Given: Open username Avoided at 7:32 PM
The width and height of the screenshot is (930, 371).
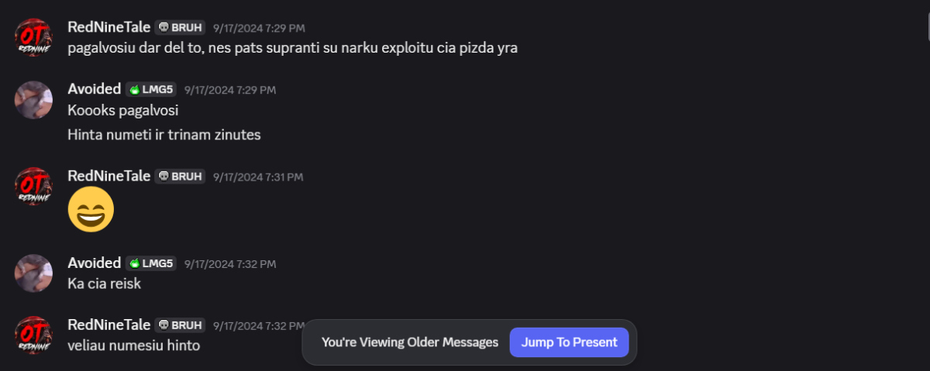Looking at the screenshot, I should click(x=95, y=263).
